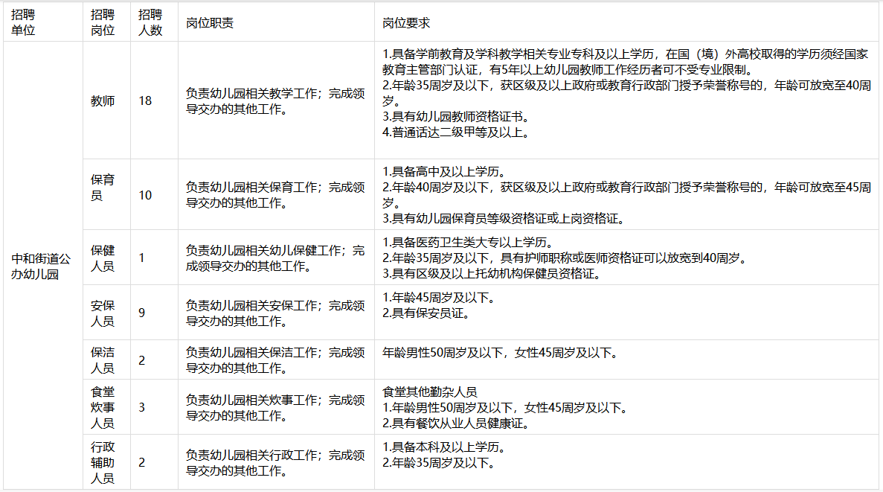This screenshot has width=883, height=492.
Task: Select the 中和街道公办幼儿园 cell
Action: coord(42,266)
